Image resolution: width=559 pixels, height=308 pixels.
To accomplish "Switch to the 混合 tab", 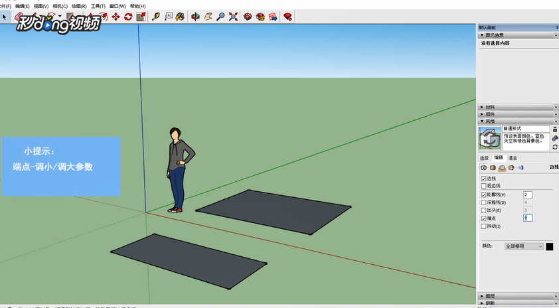I will point(513,158).
